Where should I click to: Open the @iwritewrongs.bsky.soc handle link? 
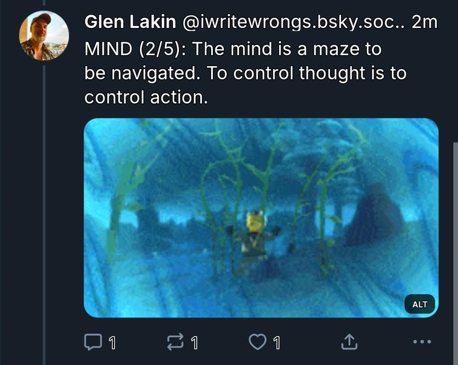pyautogui.click(x=290, y=23)
